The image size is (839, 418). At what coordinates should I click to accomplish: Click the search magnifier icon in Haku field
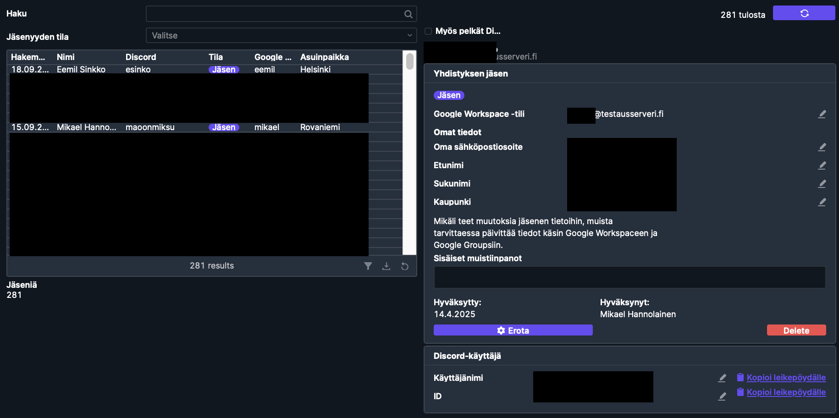pyautogui.click(x=408, y=14)
